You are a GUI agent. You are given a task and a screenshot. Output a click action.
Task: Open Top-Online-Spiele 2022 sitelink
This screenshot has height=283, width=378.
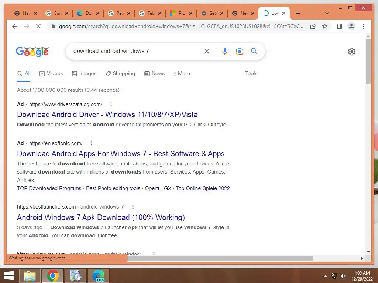point(203,188)
